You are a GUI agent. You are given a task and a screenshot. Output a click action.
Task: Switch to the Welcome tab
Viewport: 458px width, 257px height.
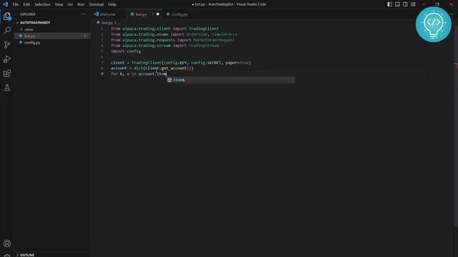pos(109,14)
